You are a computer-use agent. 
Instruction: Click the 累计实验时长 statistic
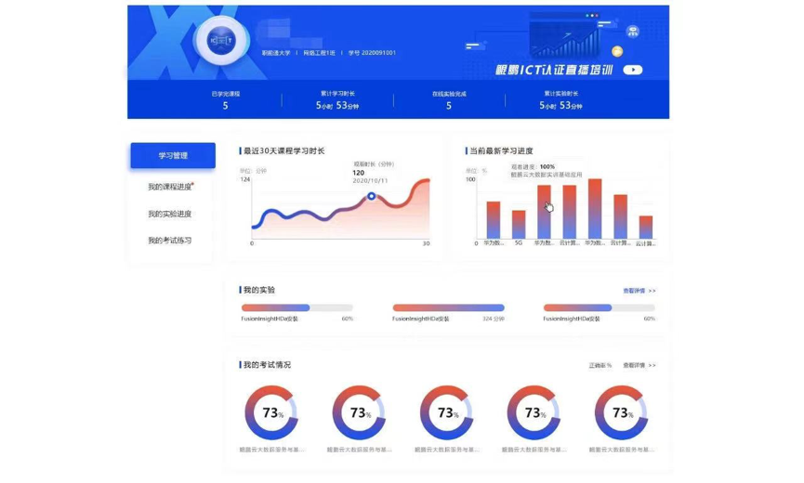(x=560, y=100)
